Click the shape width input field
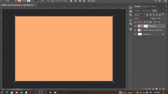This screenshot has height=94, width=168. (53, 1)
